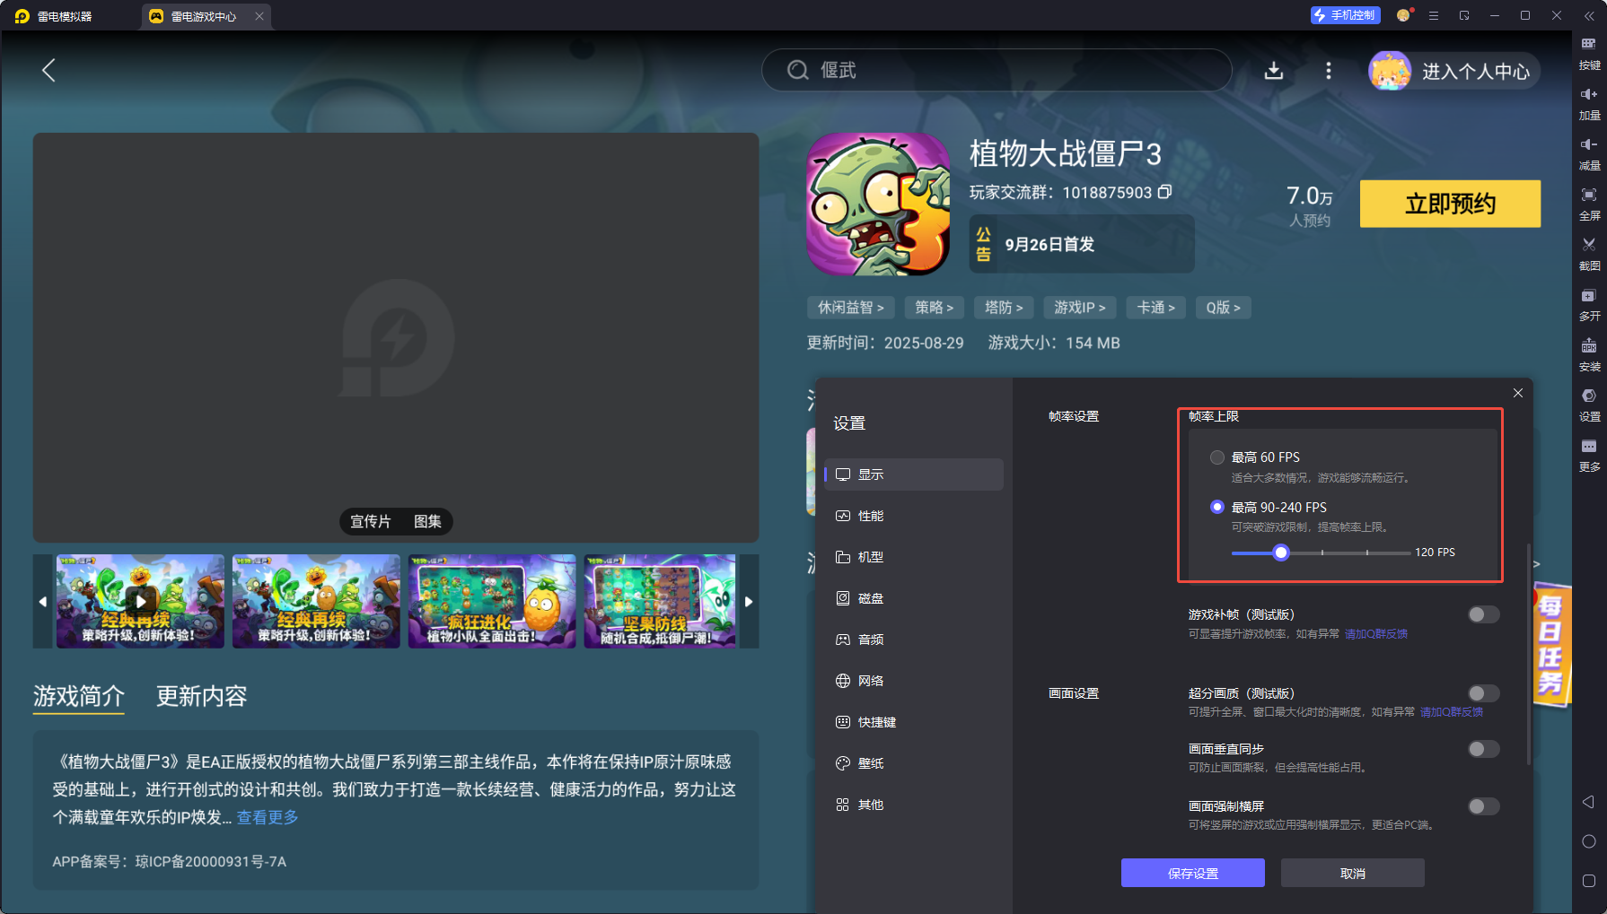Open the 其他 settings category
Viewport: 1607px width, 914px height.
point(914,805)
